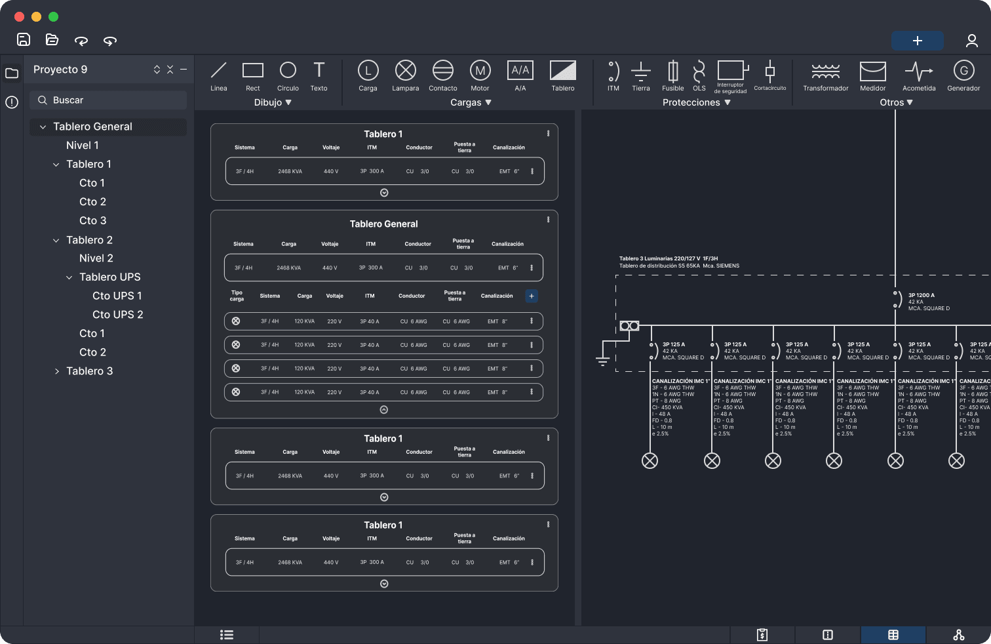Select the Rect drawing tool
991x644 pixels.
tap(253, 76)
